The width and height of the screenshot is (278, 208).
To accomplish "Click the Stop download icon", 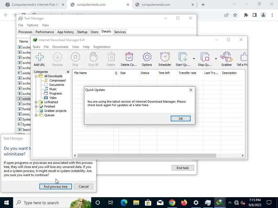I will [75, 60].
